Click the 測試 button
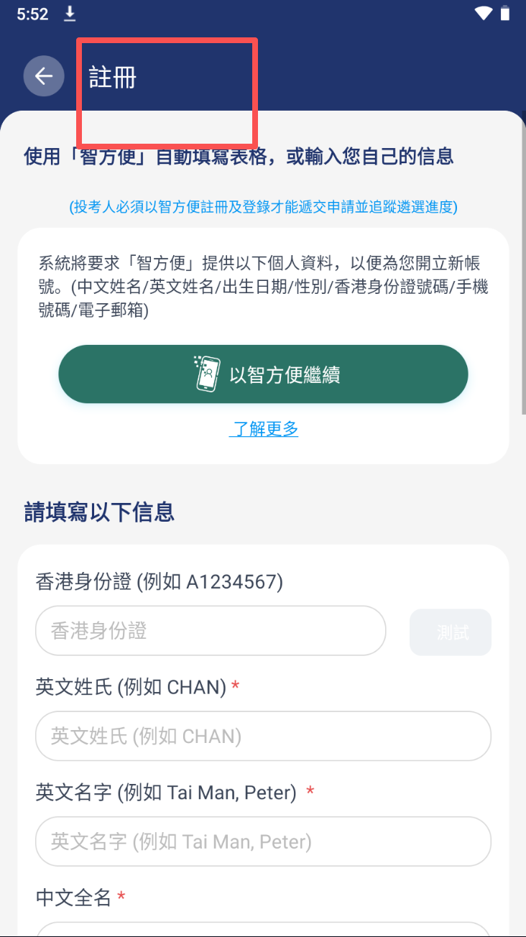 pyautogui.click(x=451, y=632)
